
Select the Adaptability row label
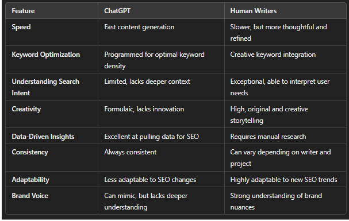(x=30, y=180)
